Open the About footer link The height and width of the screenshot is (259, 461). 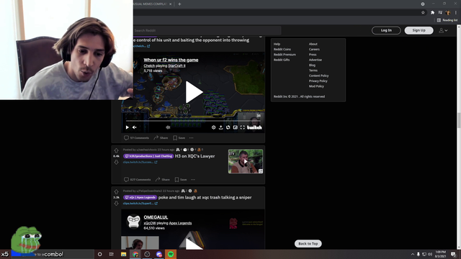pos(313,44)
